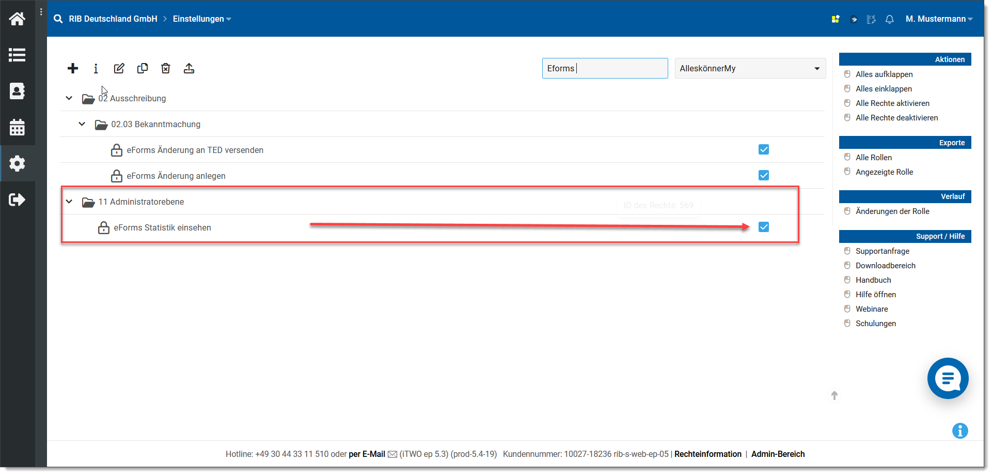
Task: Collapse the 02 Ausschreibung folder
Action: tap(69, 98)
